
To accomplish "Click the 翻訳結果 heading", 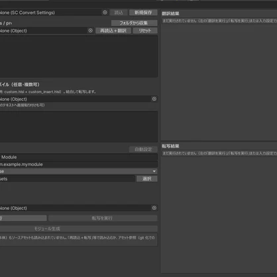I will (170, 13).
